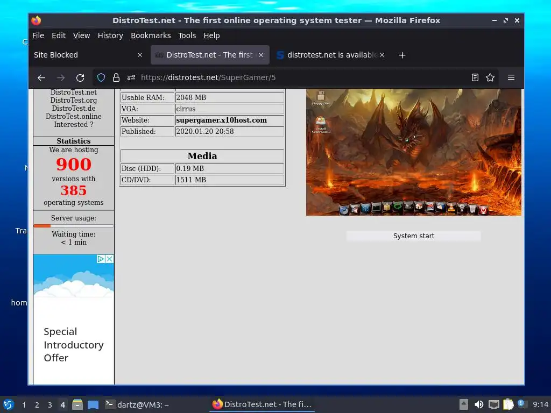The height and width of the screenshot is (413, 551).
Task: Open the Tools menu
Action: [187, 36]
